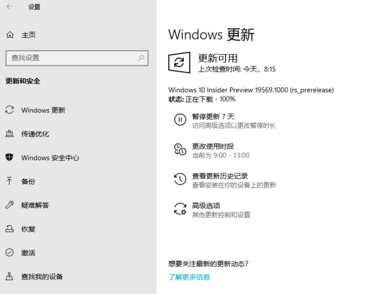Screen dimensions: 365x294
Task: Follow the 了解更多信息 link
Action: (189, 277)
